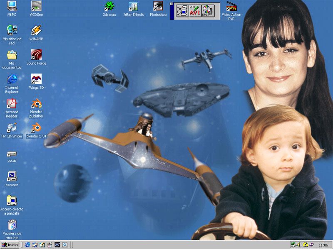The width and height of the screenshot is (333, 249).
Task: Launch the After Effects shortcut
Action: [x=134, y=8]
